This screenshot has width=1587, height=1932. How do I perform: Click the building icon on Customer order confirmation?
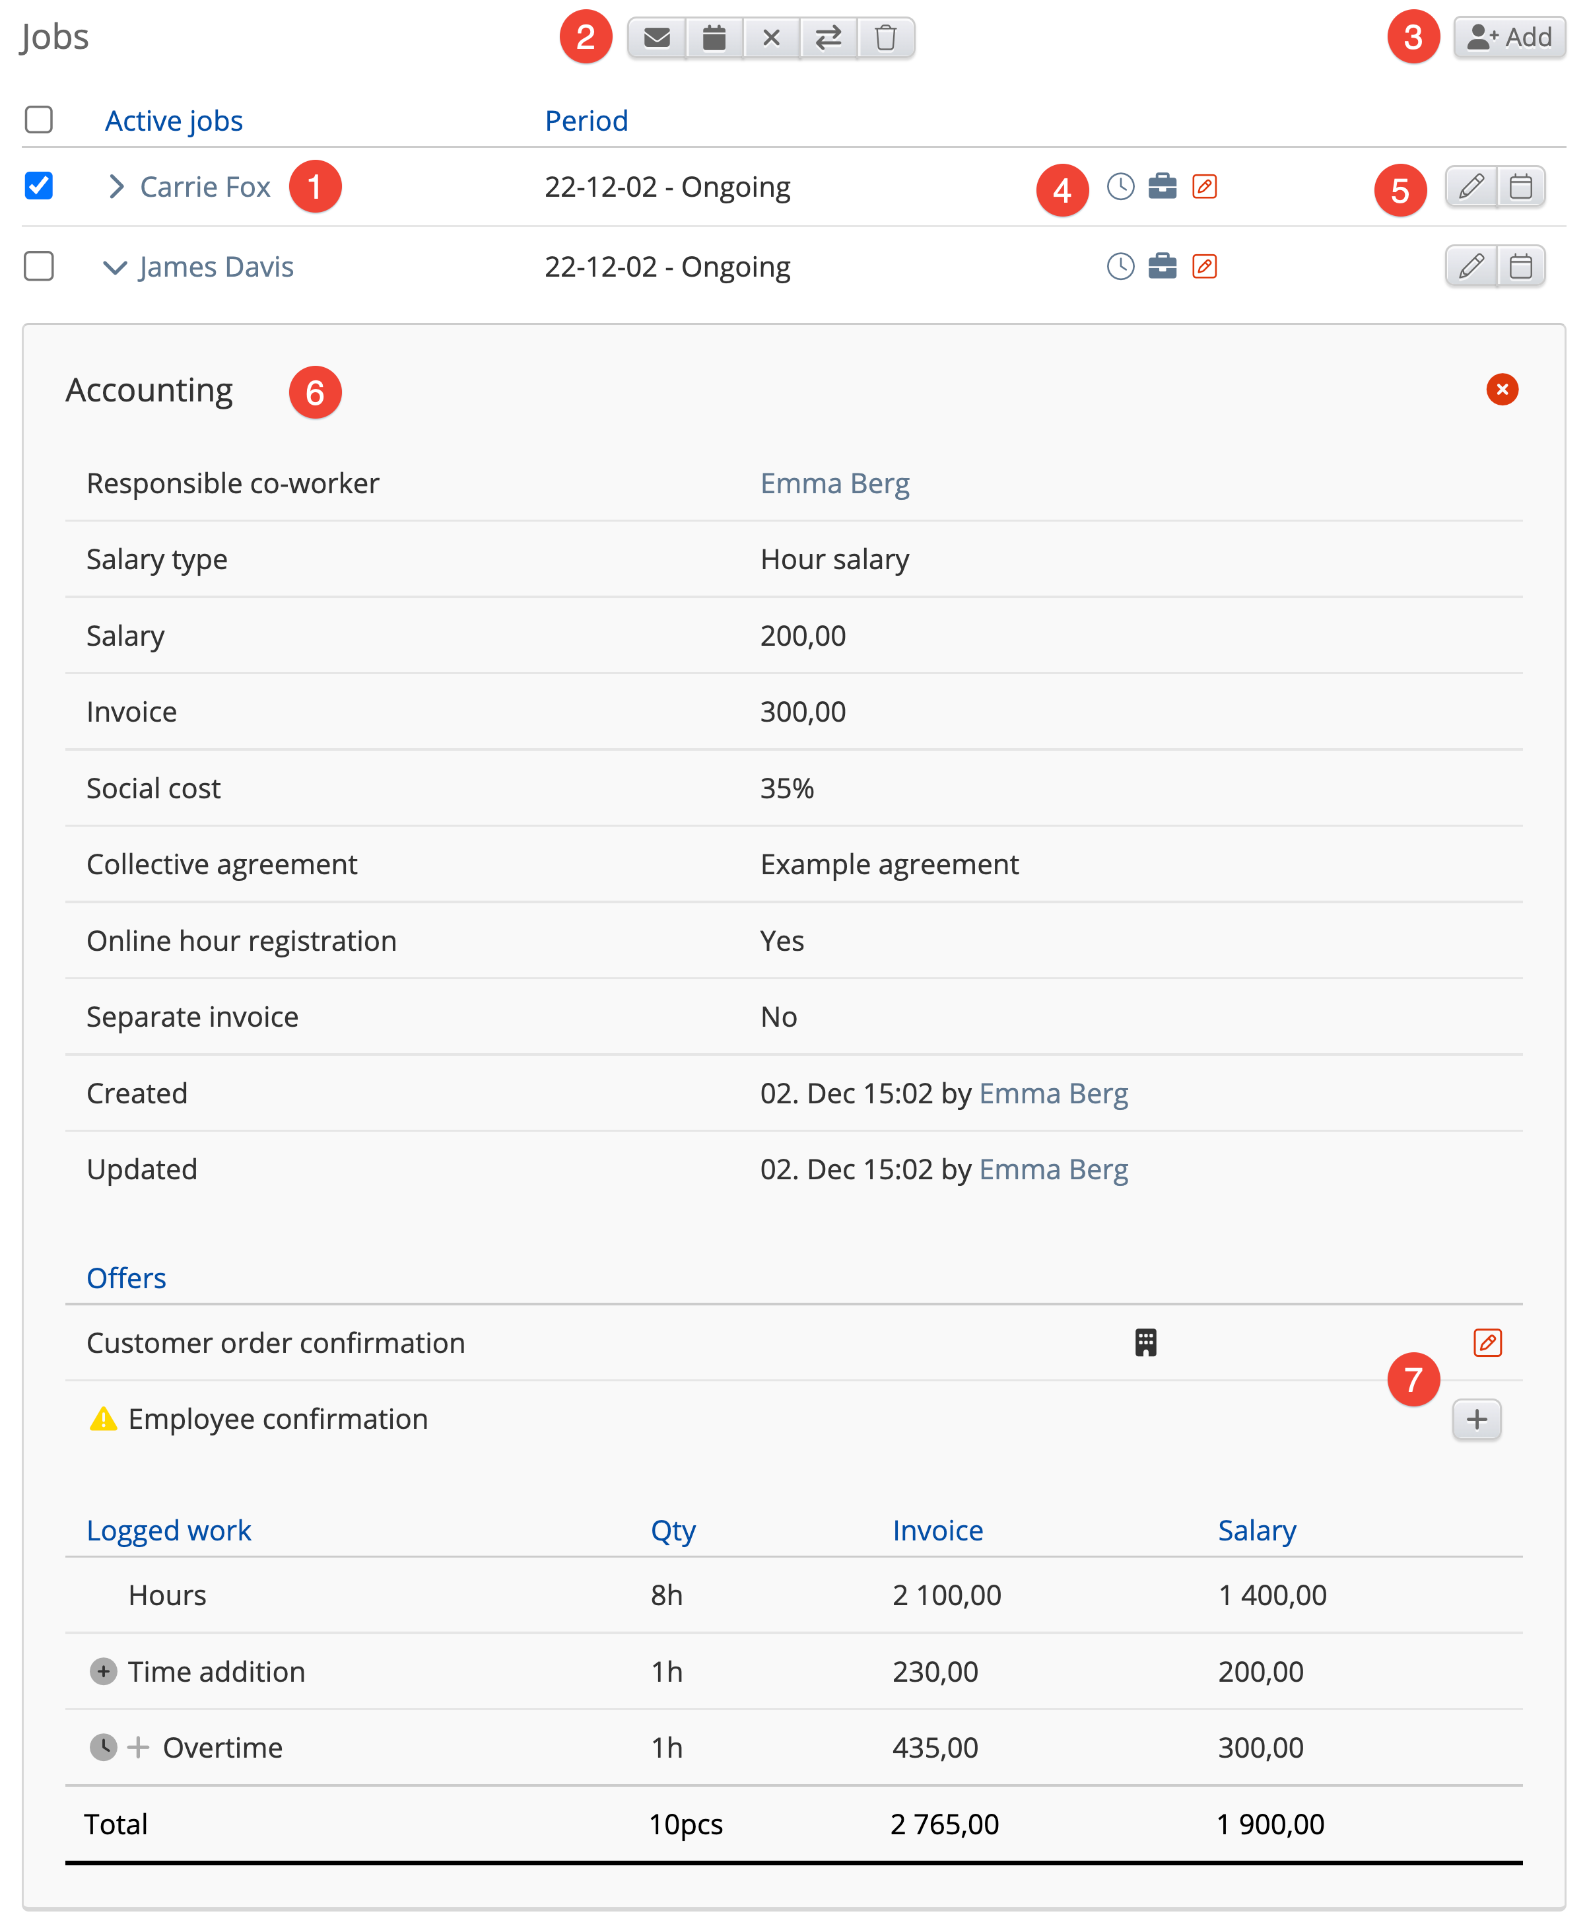[1145, 1342]
